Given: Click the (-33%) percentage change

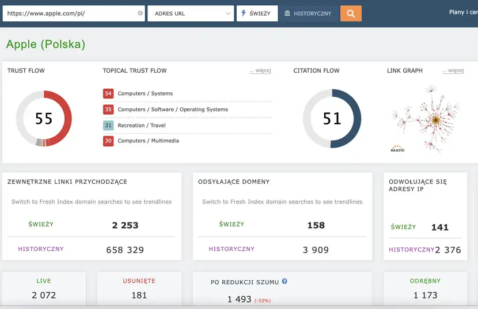Looking at the screenshot, I should click(x=263, y=301).
